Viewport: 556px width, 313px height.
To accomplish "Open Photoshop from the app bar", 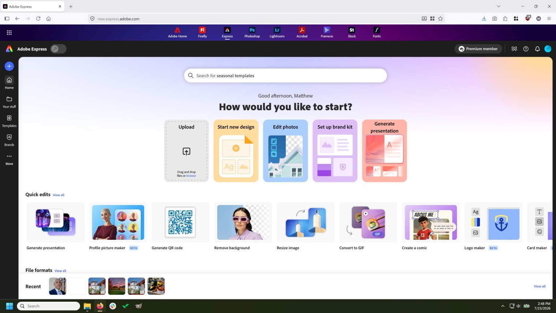I will pyautogui.click(x=252, y=33).
